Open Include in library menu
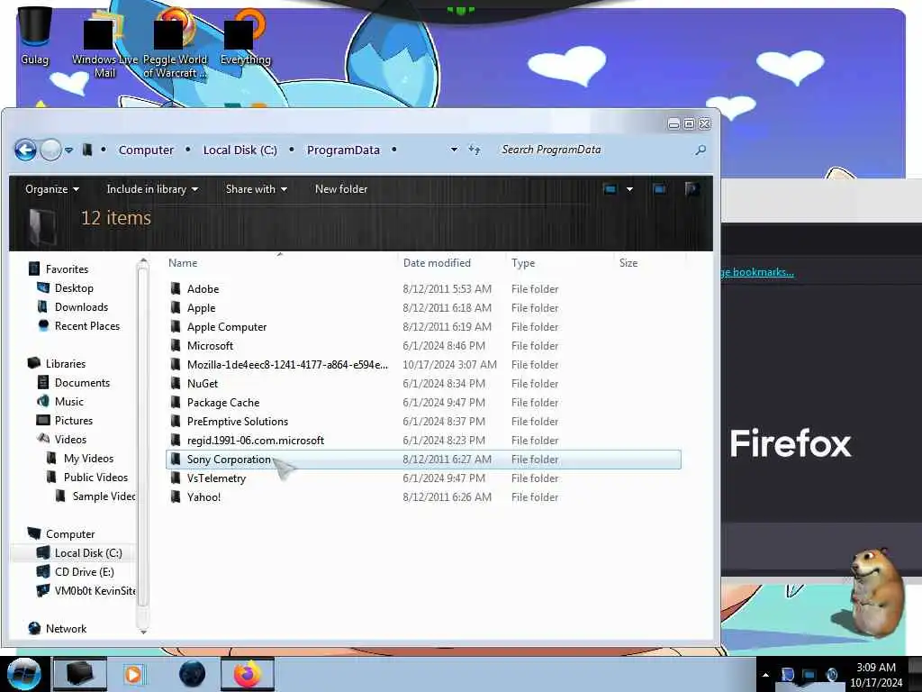Viewport: 922px width, 692px height. [152, 189]
